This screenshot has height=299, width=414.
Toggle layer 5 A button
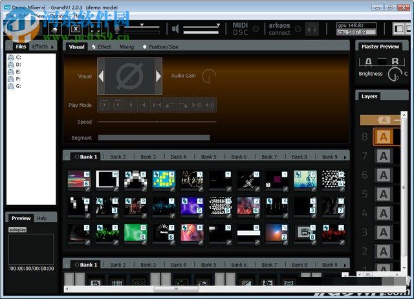[x=384, y=194]
